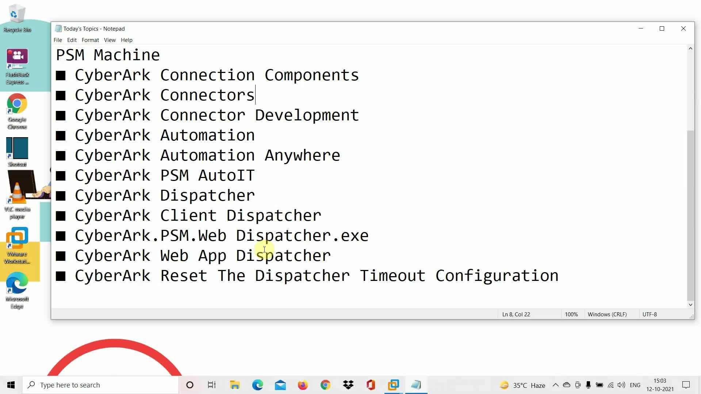
Task: Open Microsoft Edge desktop shortcut
Action: [17, 291]
